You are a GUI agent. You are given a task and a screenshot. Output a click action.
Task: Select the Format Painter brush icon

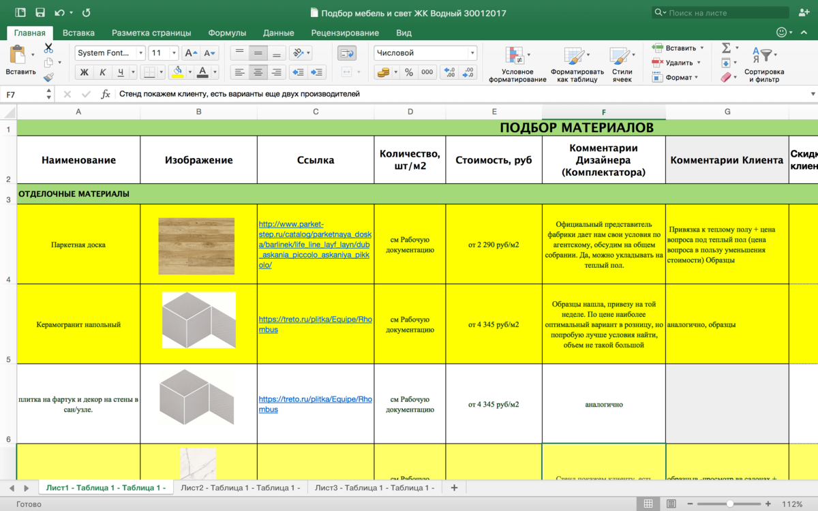[48, 77]
